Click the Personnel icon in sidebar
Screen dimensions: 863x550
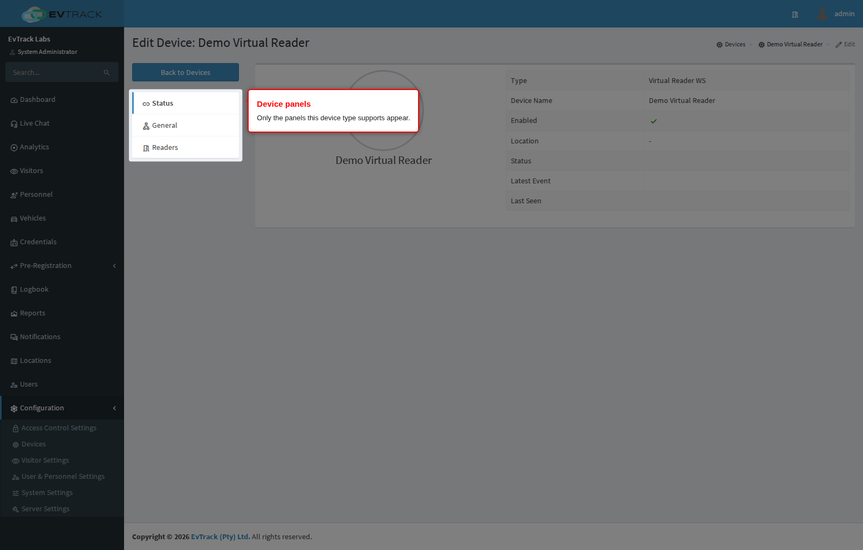coord(14,195)
